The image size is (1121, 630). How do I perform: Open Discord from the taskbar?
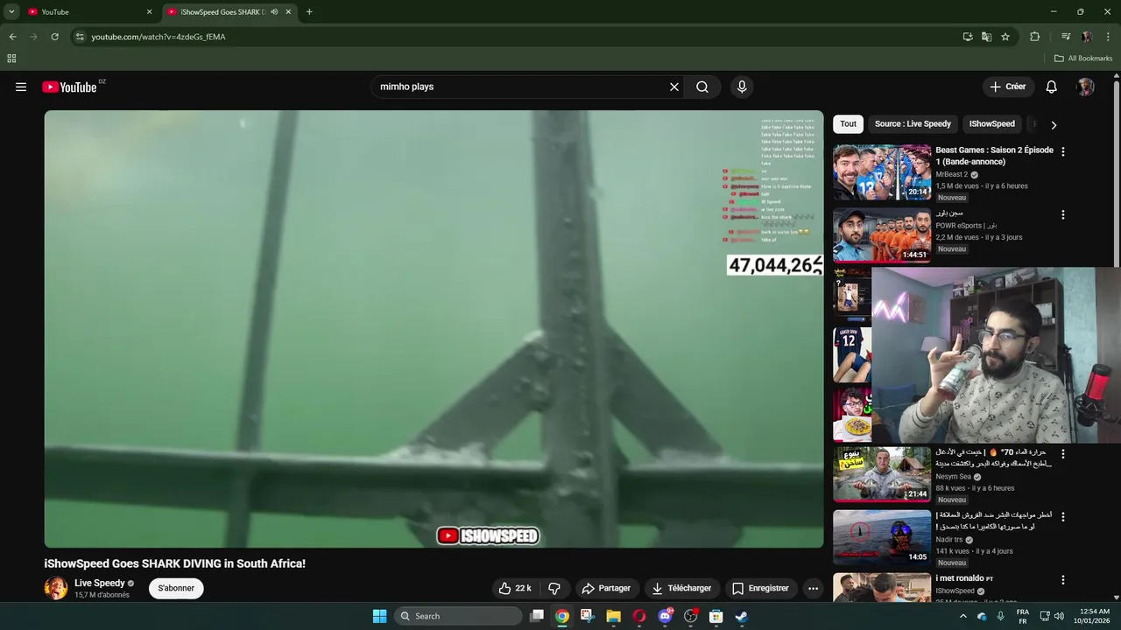665,616
